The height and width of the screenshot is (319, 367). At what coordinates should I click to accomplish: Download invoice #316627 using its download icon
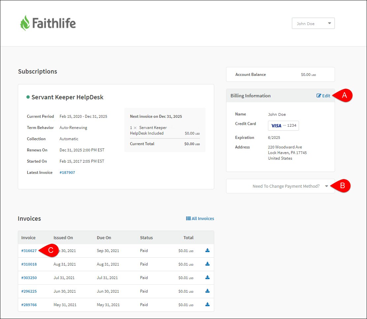pos(207,250)
